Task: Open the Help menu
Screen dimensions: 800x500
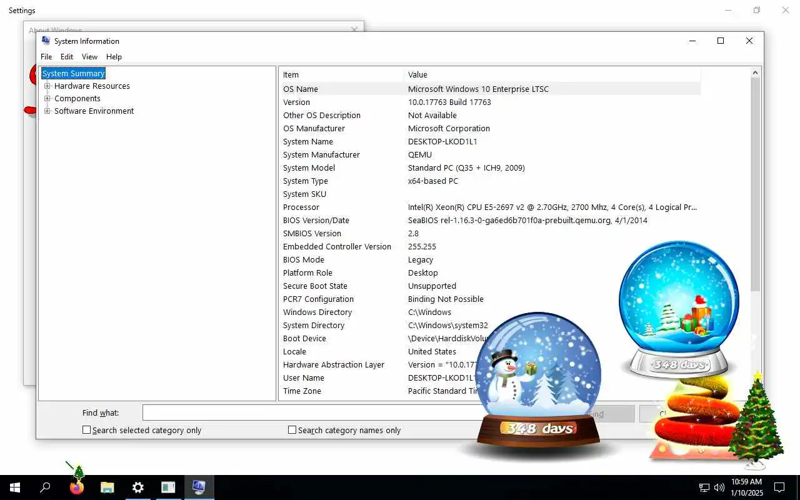Action: [114, 57]
